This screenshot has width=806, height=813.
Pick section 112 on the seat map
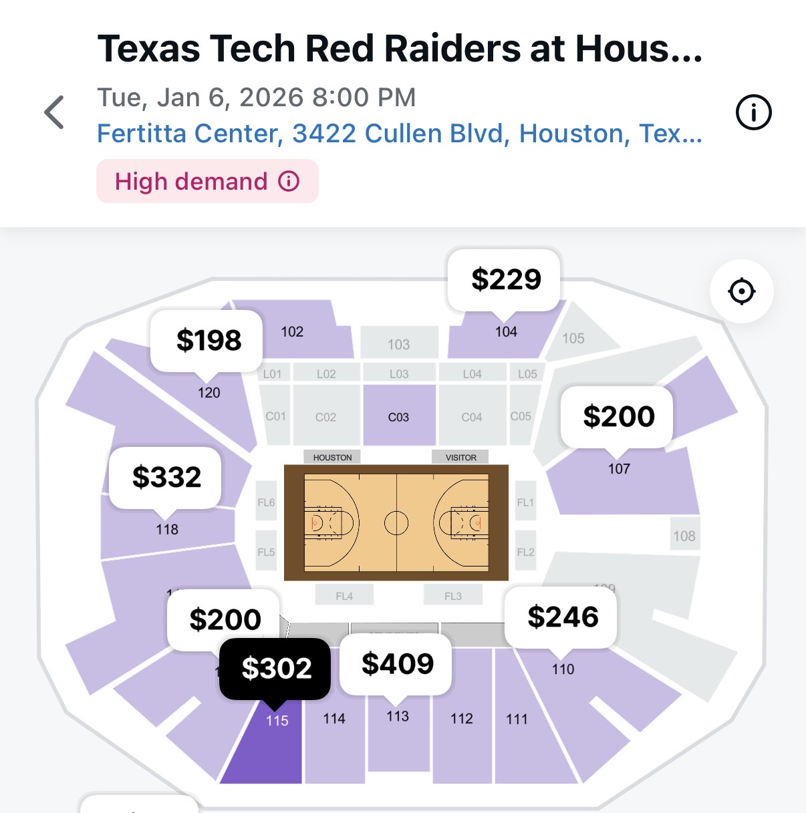[x=462, y=735]
